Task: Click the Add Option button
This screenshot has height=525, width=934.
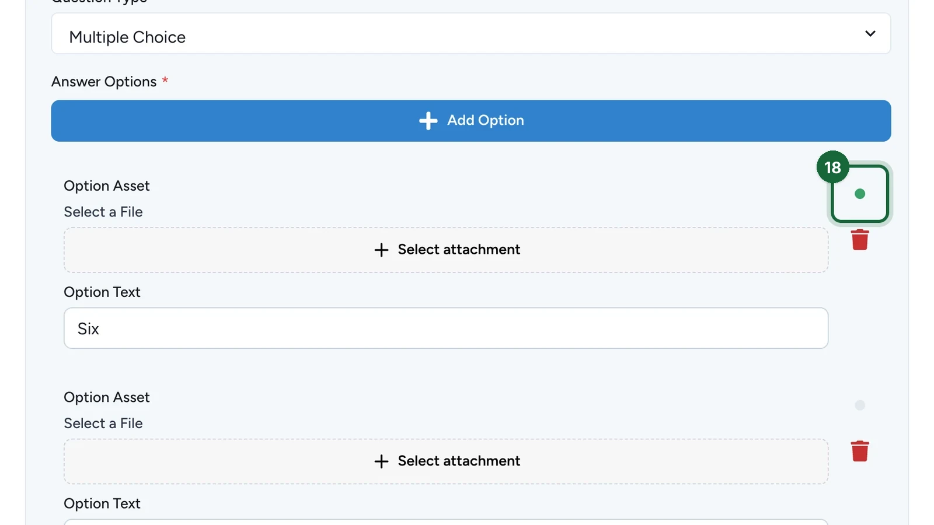Action: (x=471, y=121)
